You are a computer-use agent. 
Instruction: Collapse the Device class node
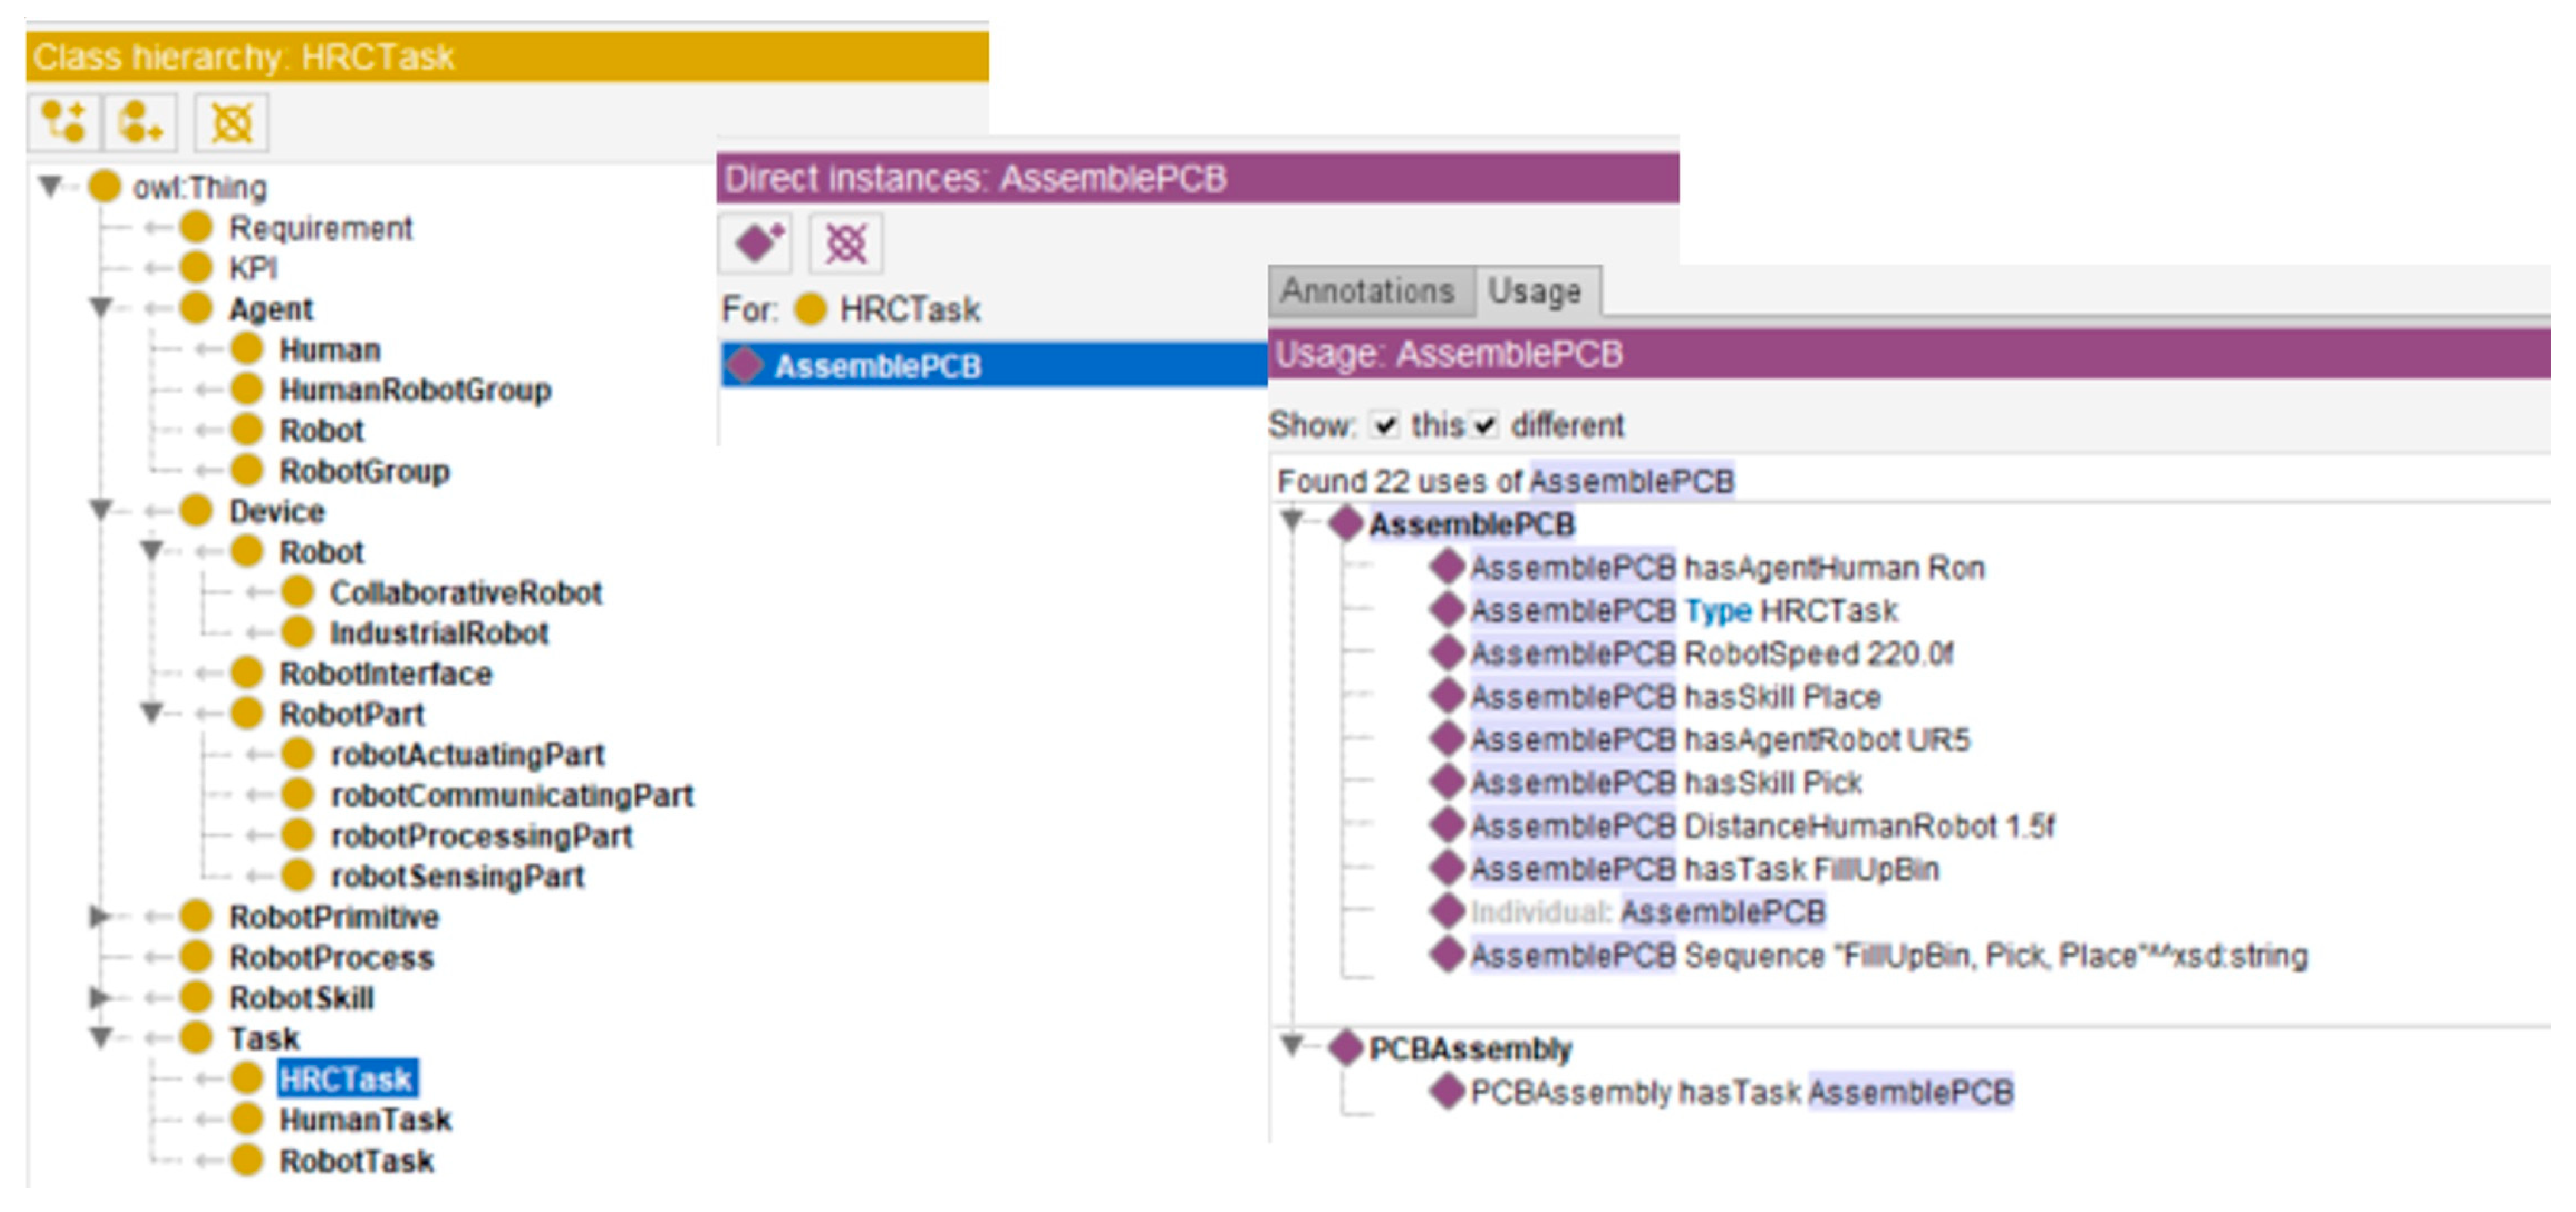100,511
